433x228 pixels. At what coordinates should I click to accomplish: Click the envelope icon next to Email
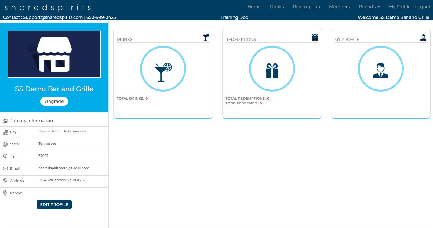[5, 168]
